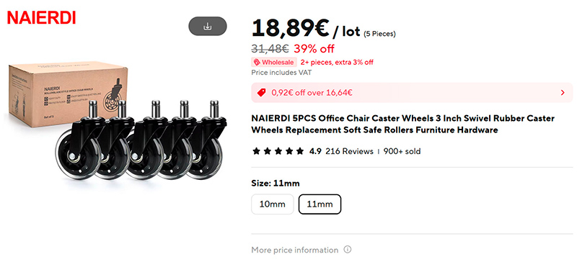Click the NAIERDI brand logo
Viewport: 577px width, 267px height.
coord(41,17)
